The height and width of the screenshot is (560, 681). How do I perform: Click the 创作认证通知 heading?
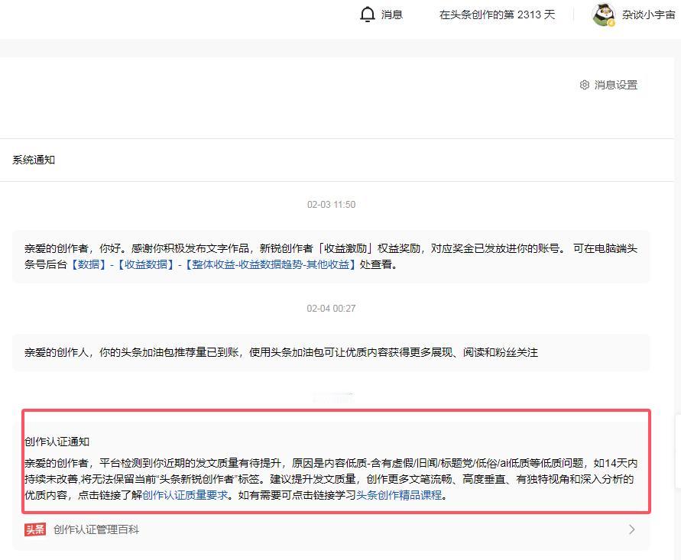(57, 442)
